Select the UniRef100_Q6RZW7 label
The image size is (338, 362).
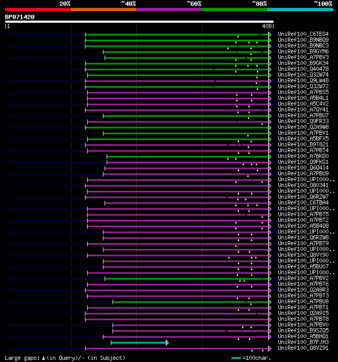pyautogui.click(x=303, y=197)
